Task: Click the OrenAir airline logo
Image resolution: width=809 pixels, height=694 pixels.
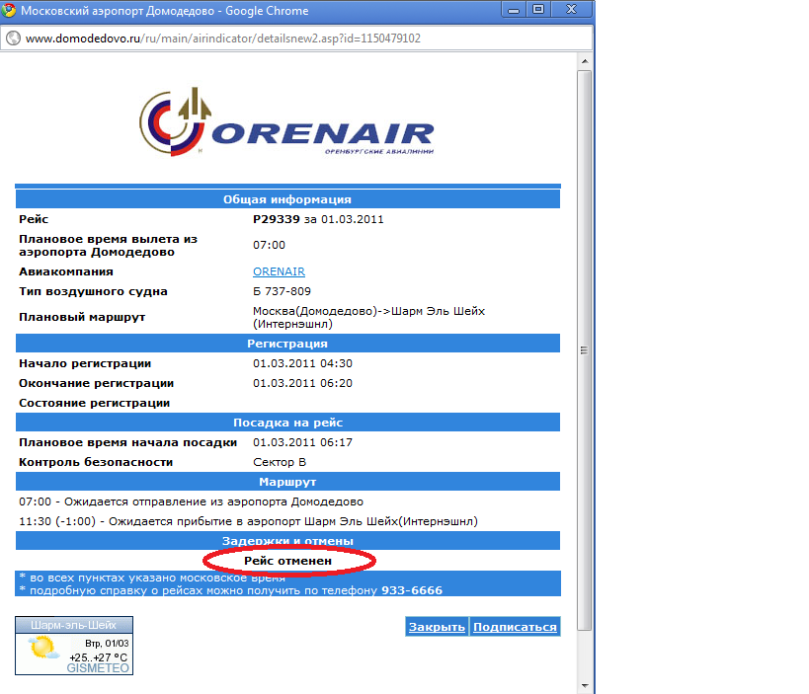Action: 286,121
